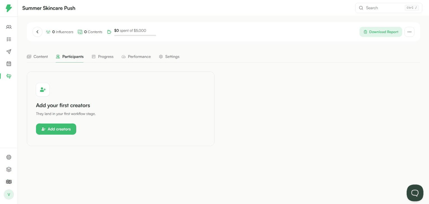Open the checklist tasks icon in sidebar
The height and width of the screenshot is (204, 429).
click(x=9, y=39)
